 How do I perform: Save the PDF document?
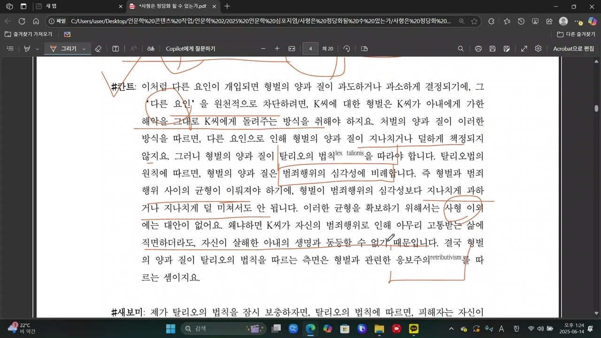point(493,49)
